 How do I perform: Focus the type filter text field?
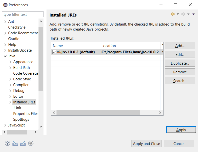click(23, 15)
